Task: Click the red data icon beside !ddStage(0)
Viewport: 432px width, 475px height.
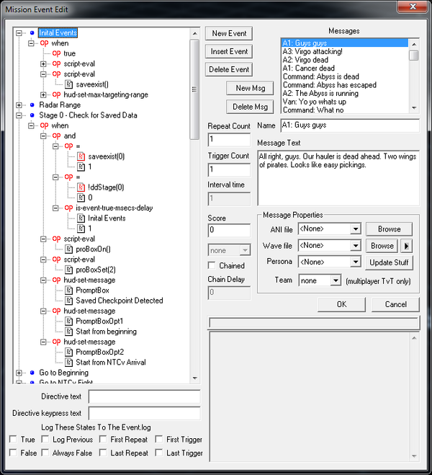Action: (81, 187)
